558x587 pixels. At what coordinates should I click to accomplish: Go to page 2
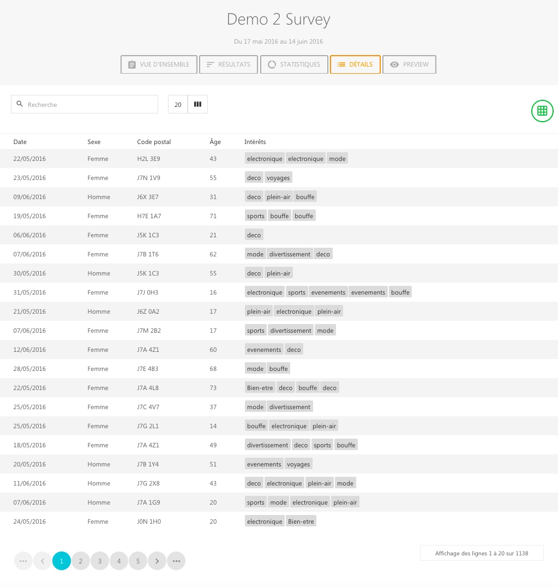(x=81, y=561)
